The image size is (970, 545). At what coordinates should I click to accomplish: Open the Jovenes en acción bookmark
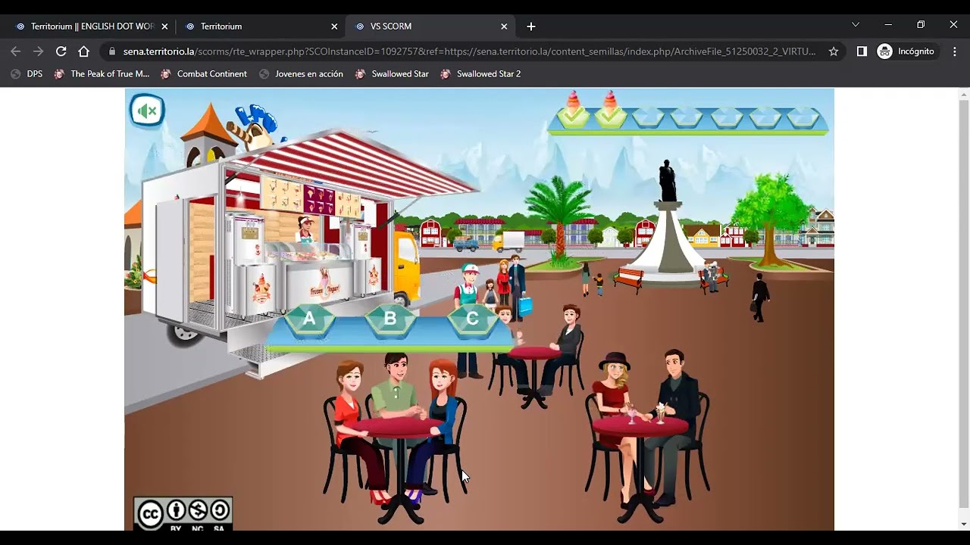coord(301,74)
